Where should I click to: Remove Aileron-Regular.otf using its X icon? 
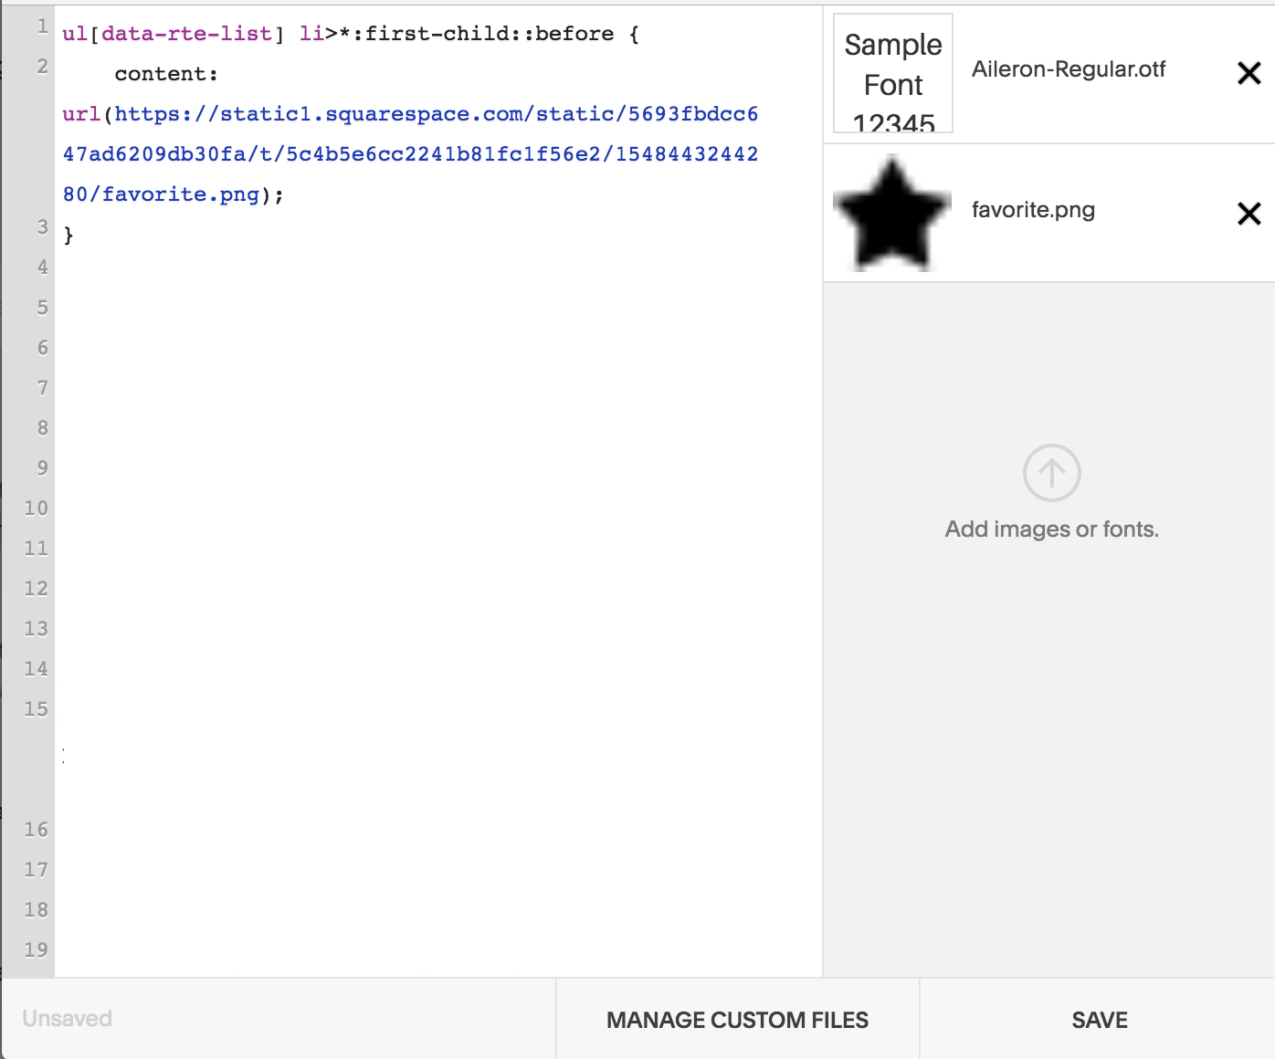1249,73
